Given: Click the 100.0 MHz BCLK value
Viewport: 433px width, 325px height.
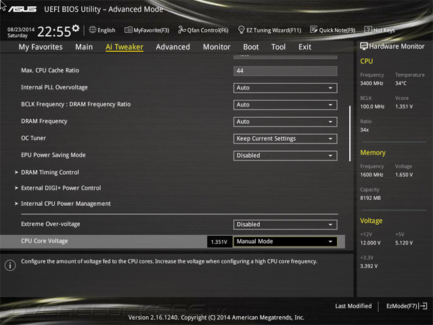Looking at the screenshot, I should [x=372, y=106].
